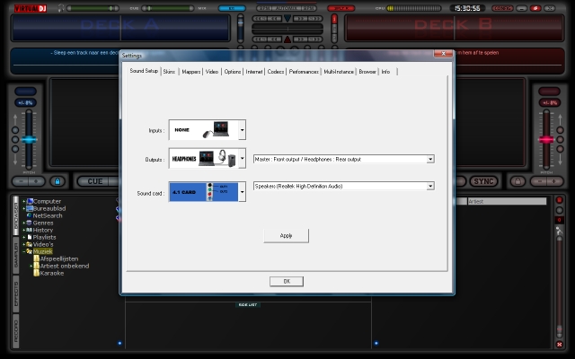Switch to the Skins tab
575x359 pixels.
pyautogui.click(x=169, y=72)
